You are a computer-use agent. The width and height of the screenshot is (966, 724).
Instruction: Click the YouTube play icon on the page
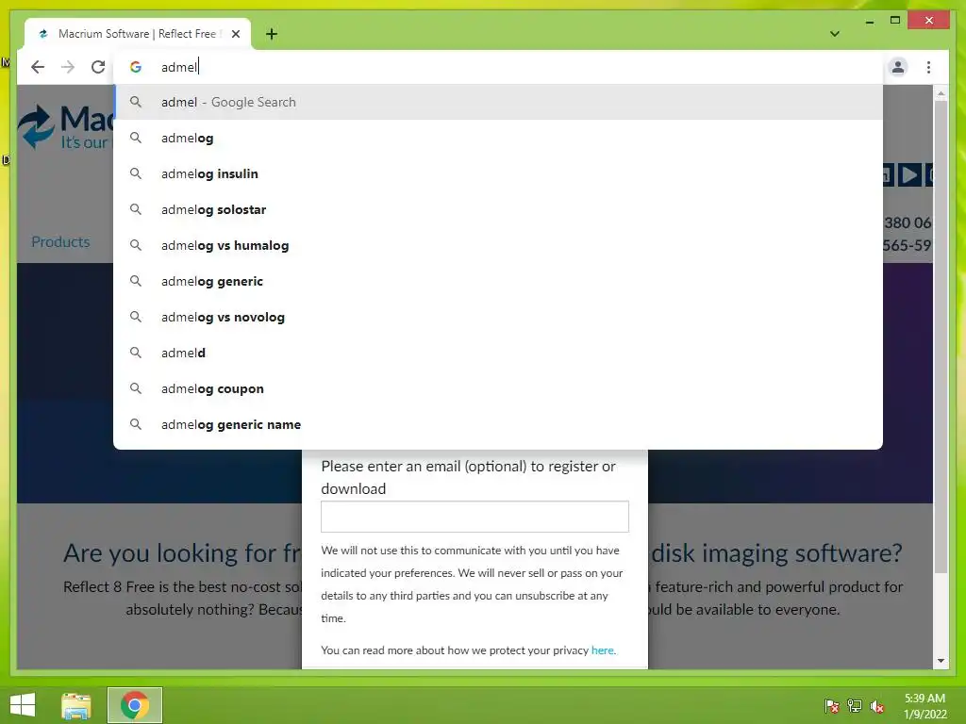click(908, 174)
